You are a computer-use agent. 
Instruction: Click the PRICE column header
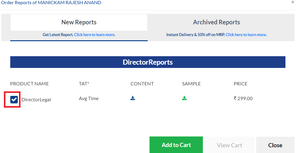(x=241, y=84)
